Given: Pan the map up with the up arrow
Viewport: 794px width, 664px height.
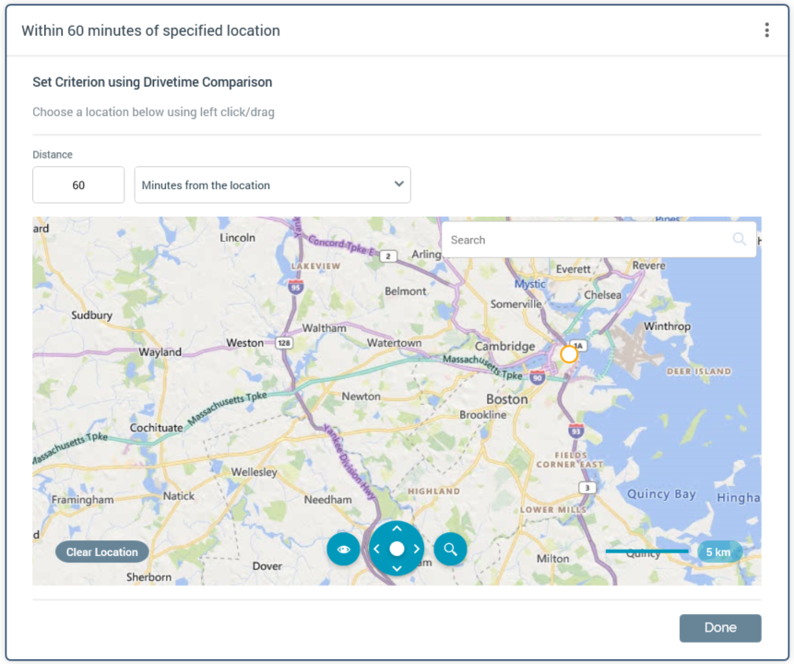Looking at the screenshot, I should (x=397, y=528).
